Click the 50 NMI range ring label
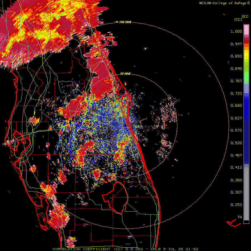 [125, 74]
